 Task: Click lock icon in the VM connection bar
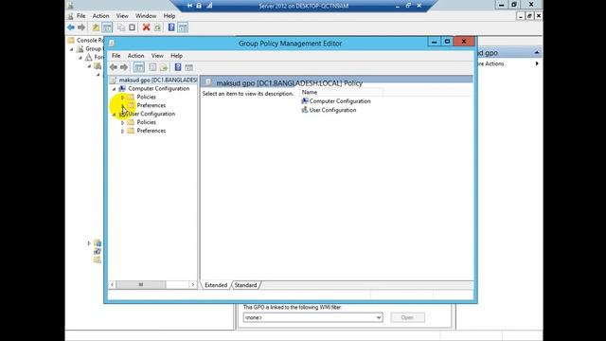[x=199, y=6]
